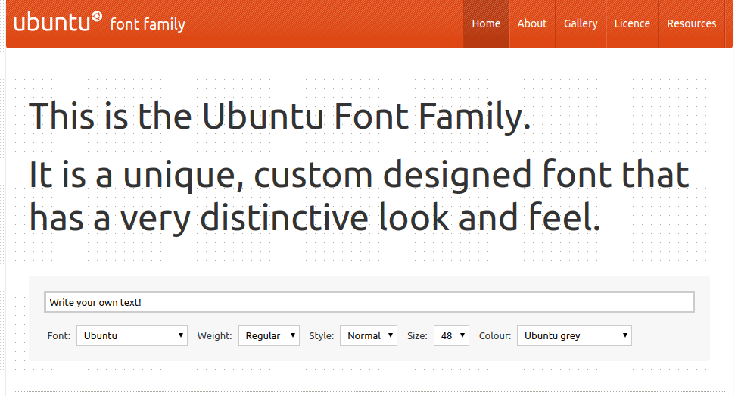Click the 'Font:' label
The height and width of the screenshot is (396, 738).
click(59, 335)
